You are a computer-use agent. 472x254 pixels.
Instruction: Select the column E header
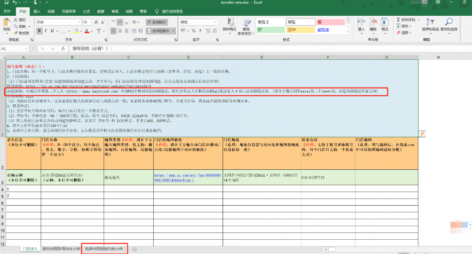pyautogui.click(x=261, y=57)
